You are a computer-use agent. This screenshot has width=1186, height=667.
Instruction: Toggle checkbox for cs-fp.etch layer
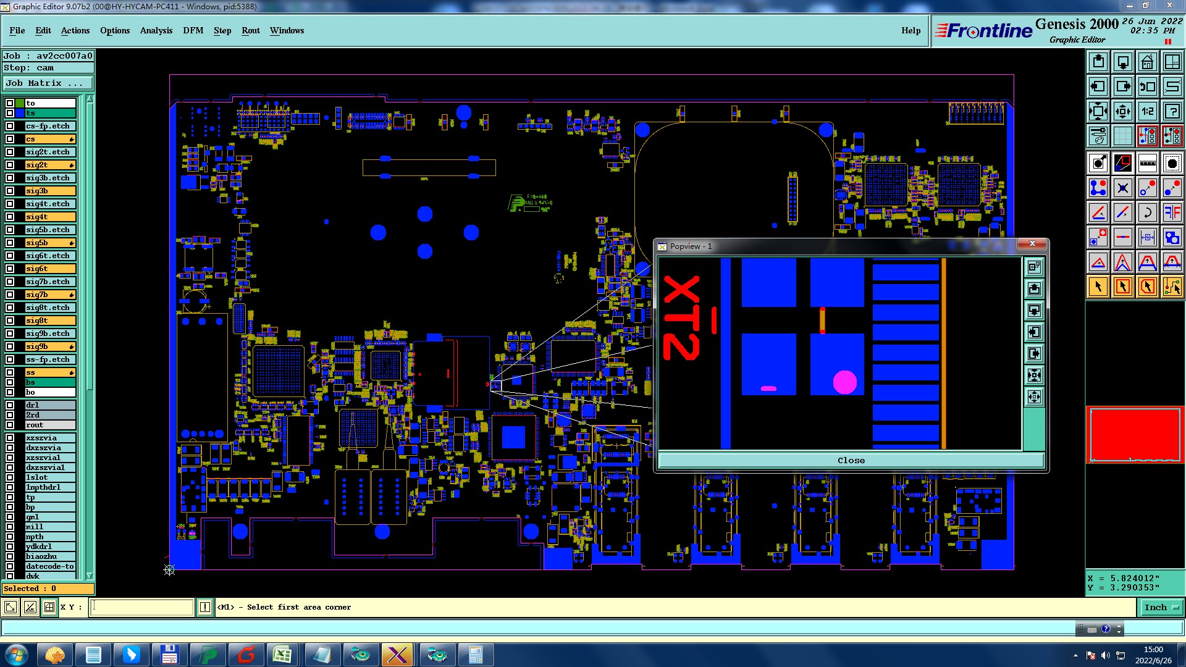(x=10, y=126)
